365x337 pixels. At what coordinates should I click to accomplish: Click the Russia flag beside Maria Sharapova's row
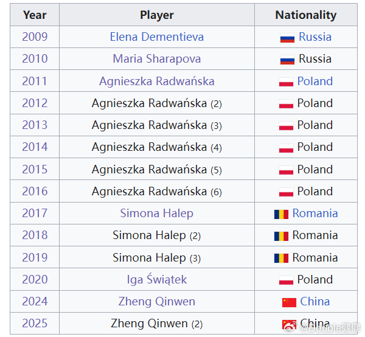coord(287,60)
